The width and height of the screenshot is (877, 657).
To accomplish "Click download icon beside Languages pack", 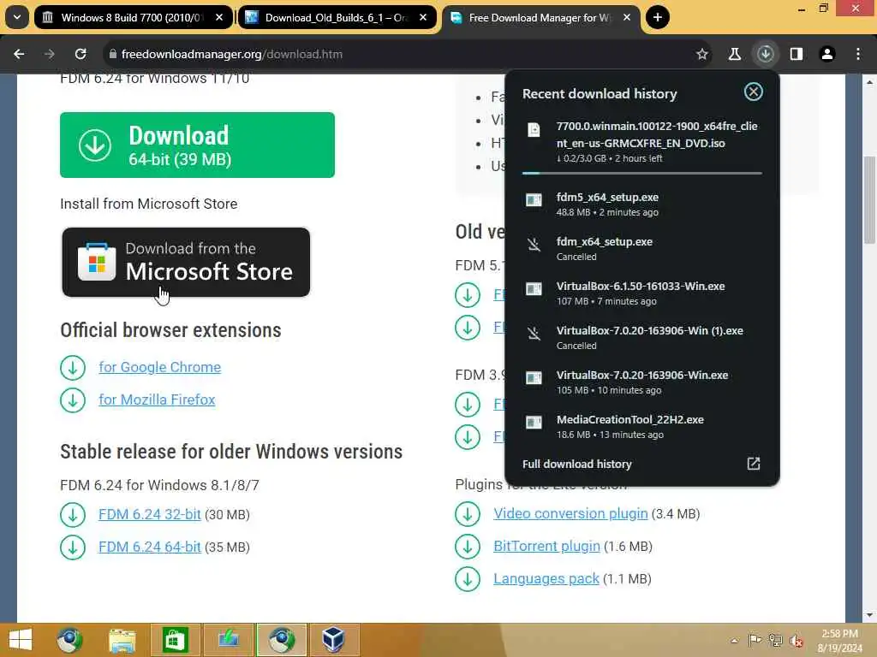I will coord(468,579).
